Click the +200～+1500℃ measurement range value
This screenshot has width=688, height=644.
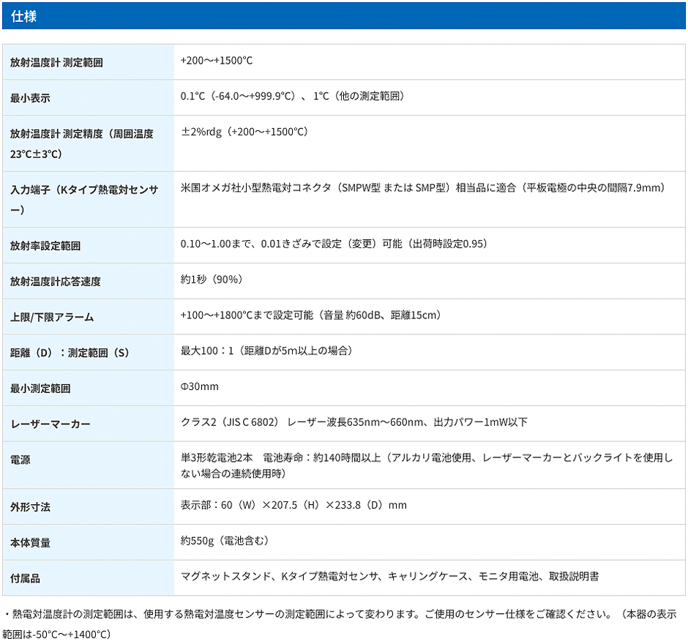(217, 61)
